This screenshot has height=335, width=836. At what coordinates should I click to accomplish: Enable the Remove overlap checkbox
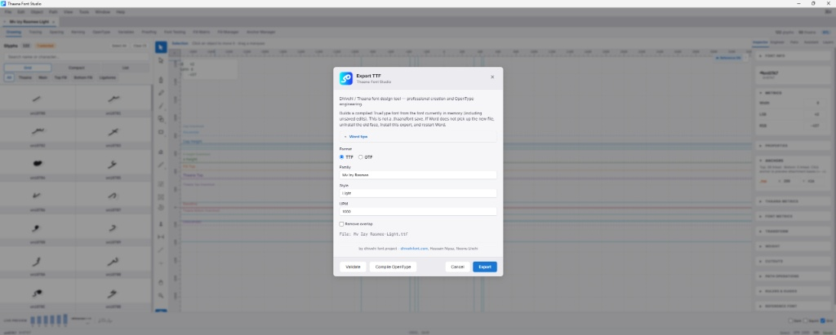(342, 224)
